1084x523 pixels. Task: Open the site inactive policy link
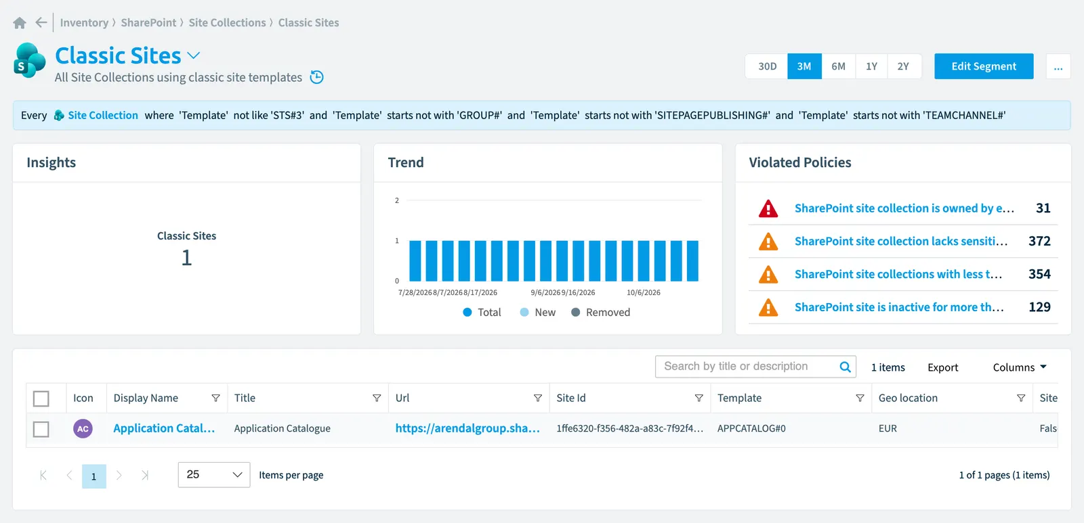(x=899, y=307)
